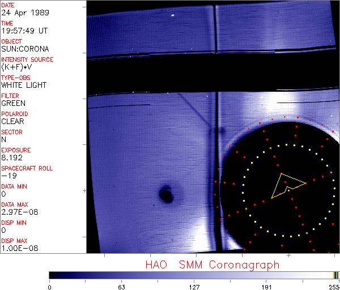
Task: Click the CLEAR polaroid value
Action: tap(12, 121)
